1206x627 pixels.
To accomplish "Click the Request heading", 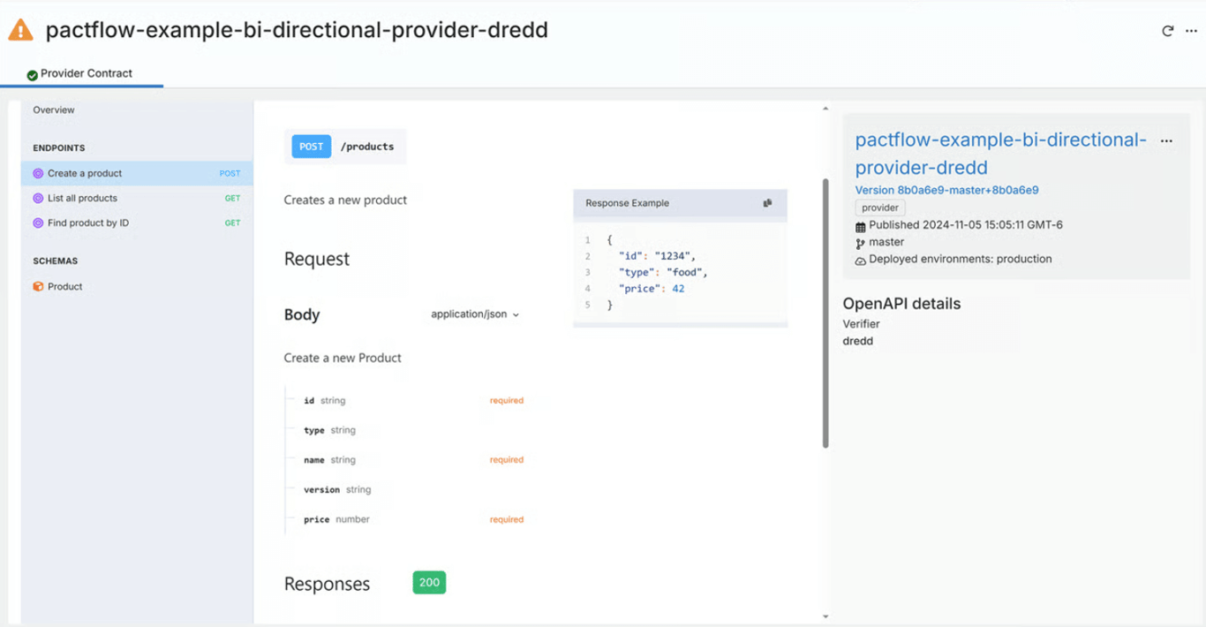I will [317, 260].
